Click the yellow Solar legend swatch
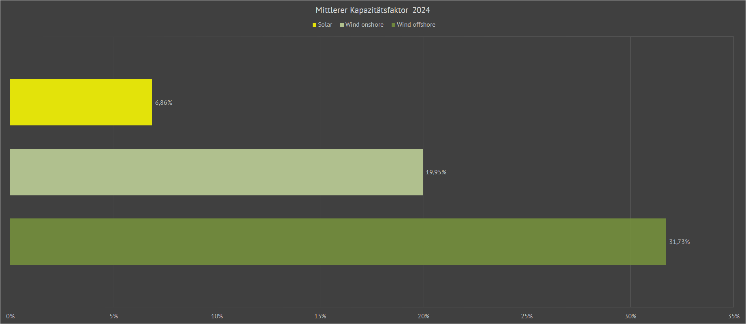 [x=314, y=25]
